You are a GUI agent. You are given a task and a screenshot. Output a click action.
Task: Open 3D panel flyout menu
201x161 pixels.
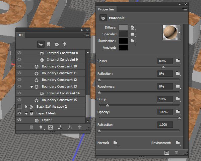pyautogui.click(x=86, y=35)
